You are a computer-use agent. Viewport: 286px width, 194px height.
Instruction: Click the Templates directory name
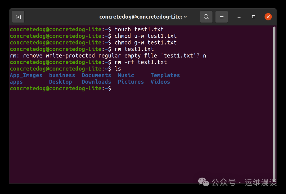click(x=165, y=75)
